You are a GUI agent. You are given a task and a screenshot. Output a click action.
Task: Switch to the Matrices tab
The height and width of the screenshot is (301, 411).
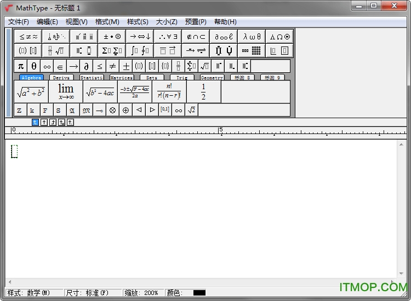[122, 78]
